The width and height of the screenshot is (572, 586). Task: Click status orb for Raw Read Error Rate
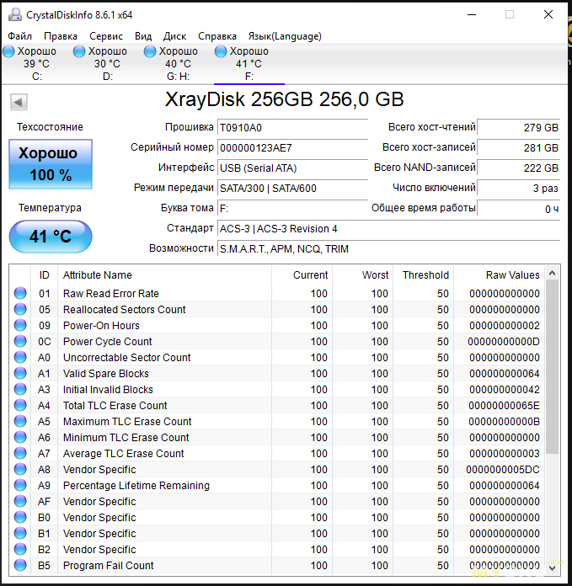tap(20, 293)
